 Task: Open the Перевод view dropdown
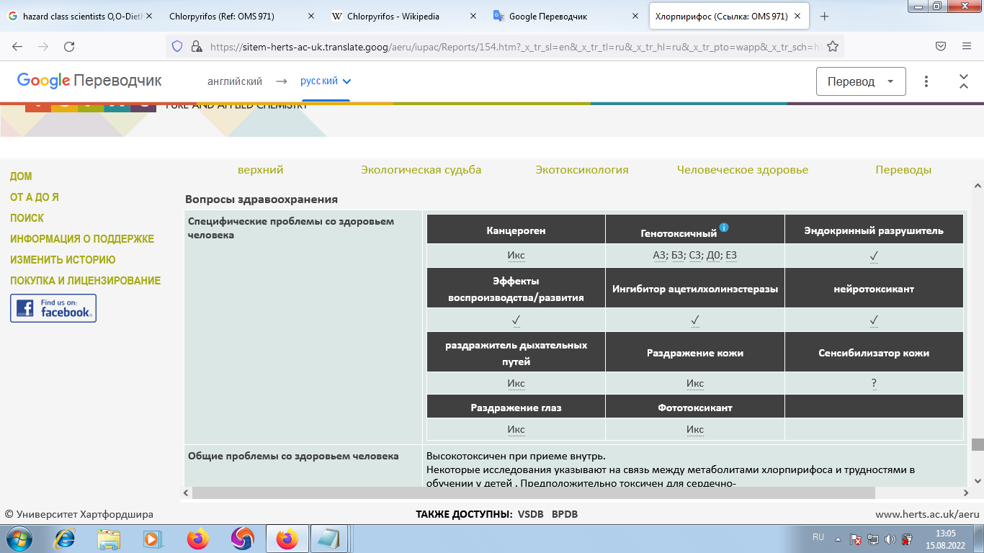[x=860, y=81]
